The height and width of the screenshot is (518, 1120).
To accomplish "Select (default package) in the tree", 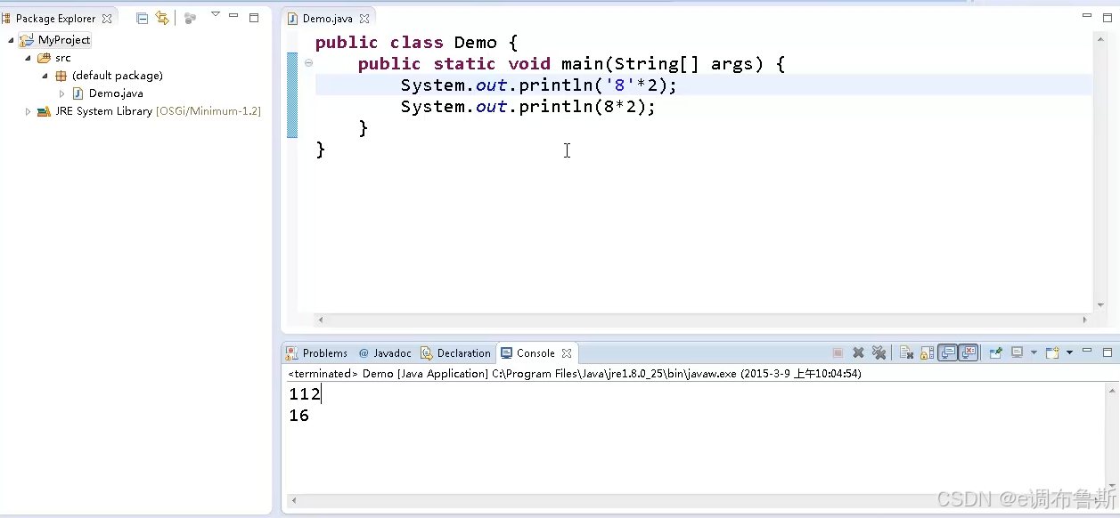I will [x=117, y=76].
